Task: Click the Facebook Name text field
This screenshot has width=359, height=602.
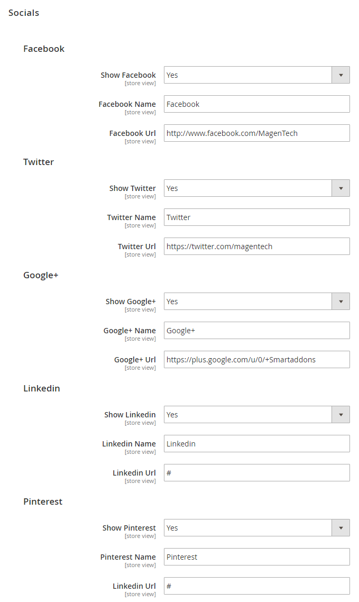Action: pyautogui.click(x=256, y=104)
